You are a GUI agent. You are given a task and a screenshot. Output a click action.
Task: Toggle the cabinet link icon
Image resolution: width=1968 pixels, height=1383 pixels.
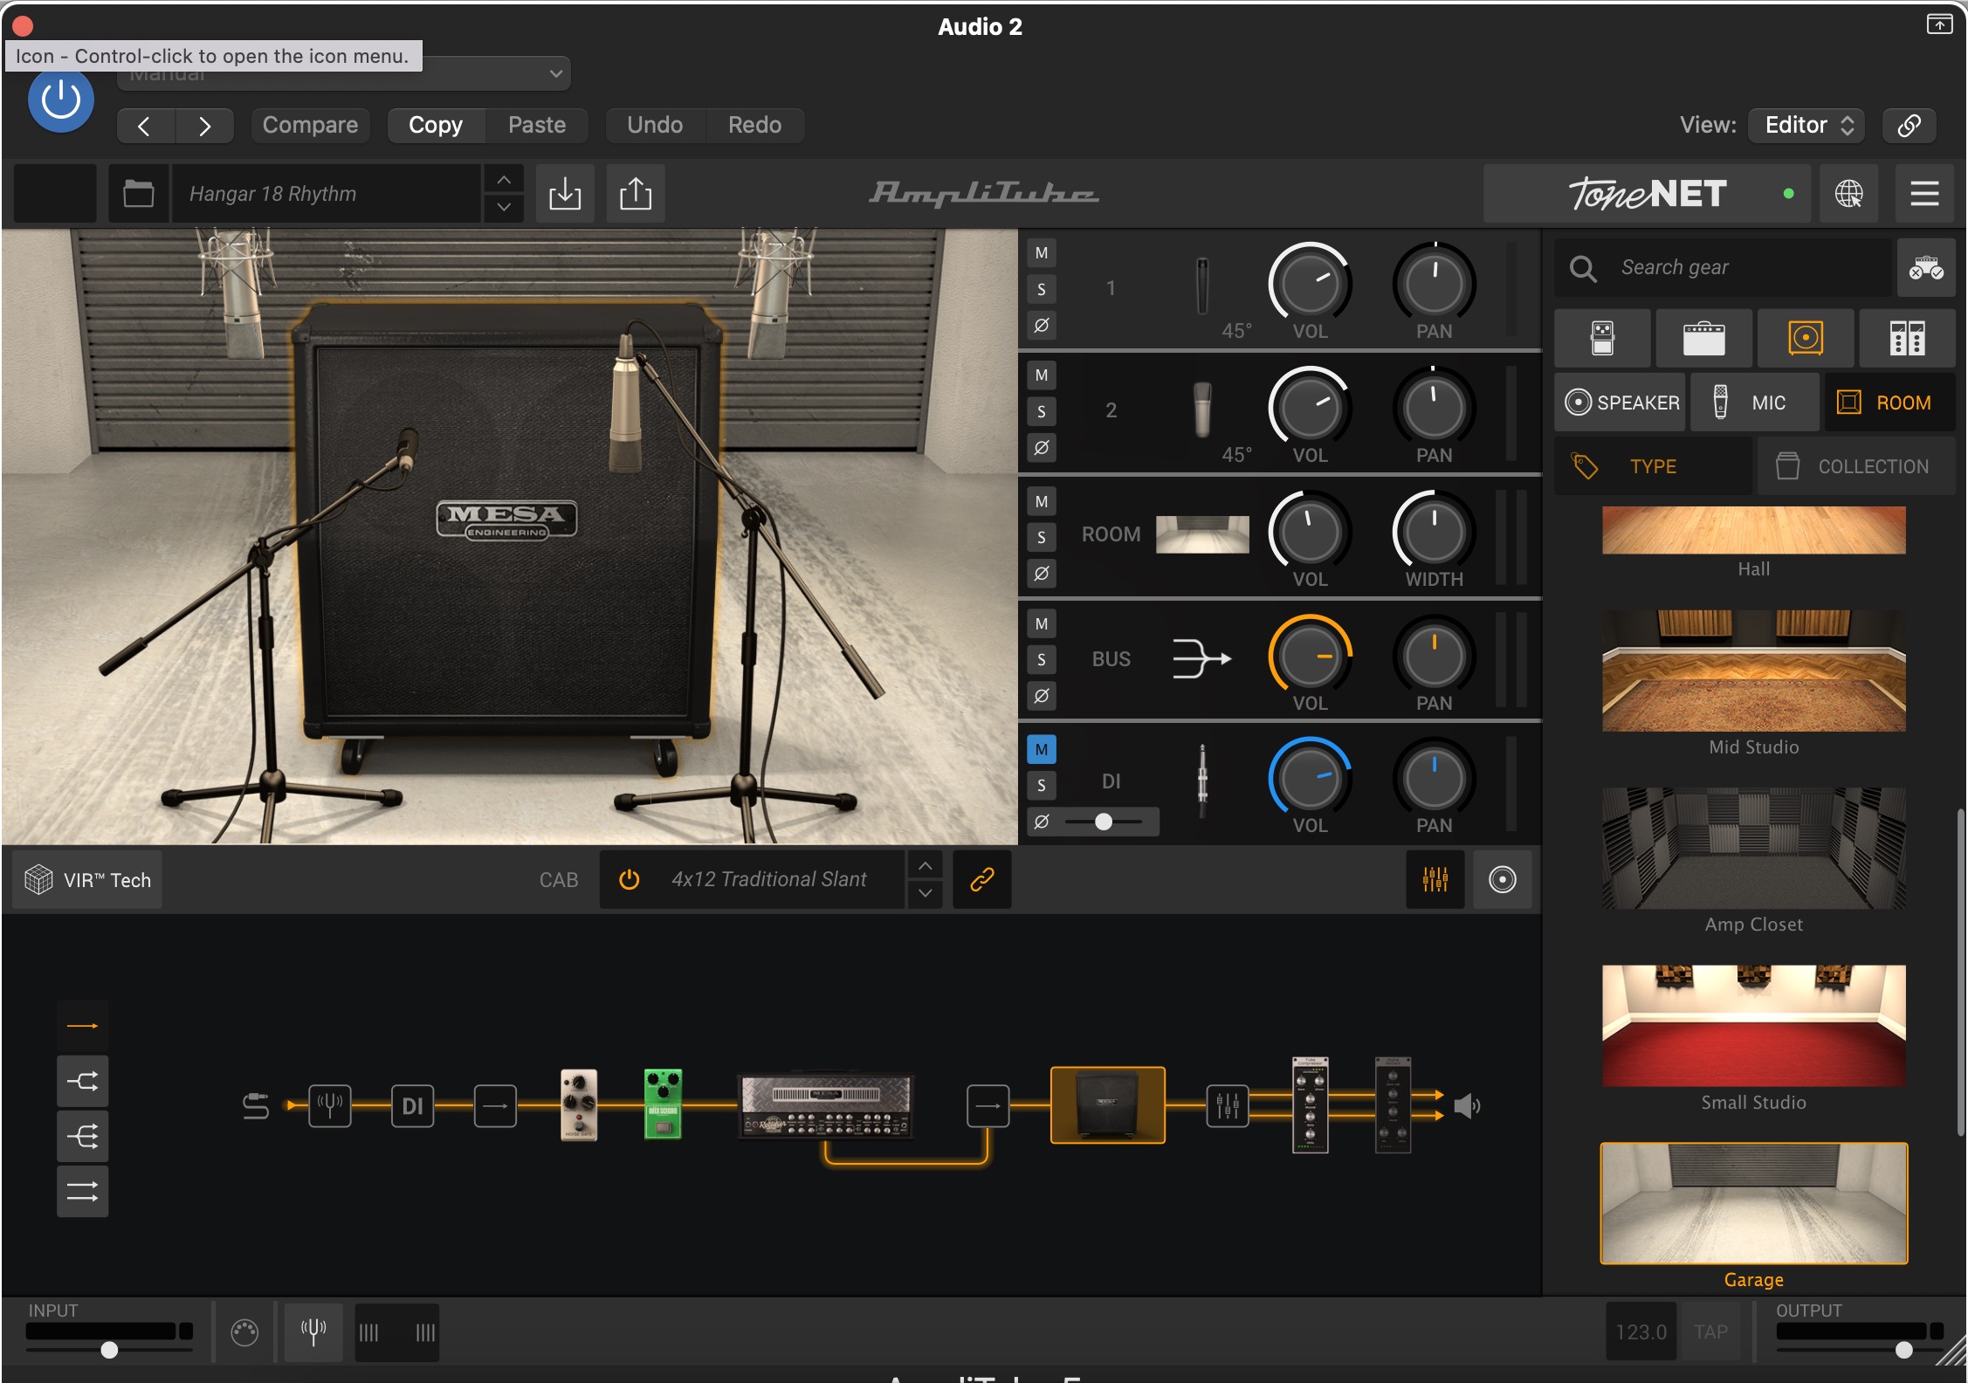tap(982, 879)
